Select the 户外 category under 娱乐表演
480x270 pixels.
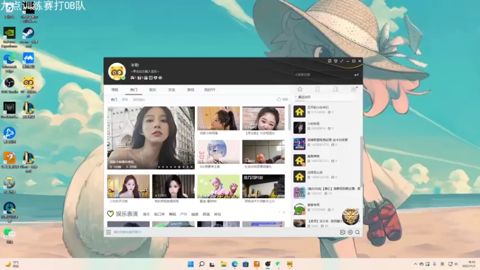184,214
